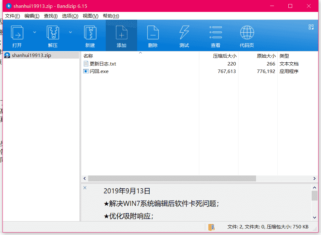This screenshot has width=321, height=235.
Task: Click the 2019年9月13日 comment line
Action: pyautogui.click(x=127, y=191)
